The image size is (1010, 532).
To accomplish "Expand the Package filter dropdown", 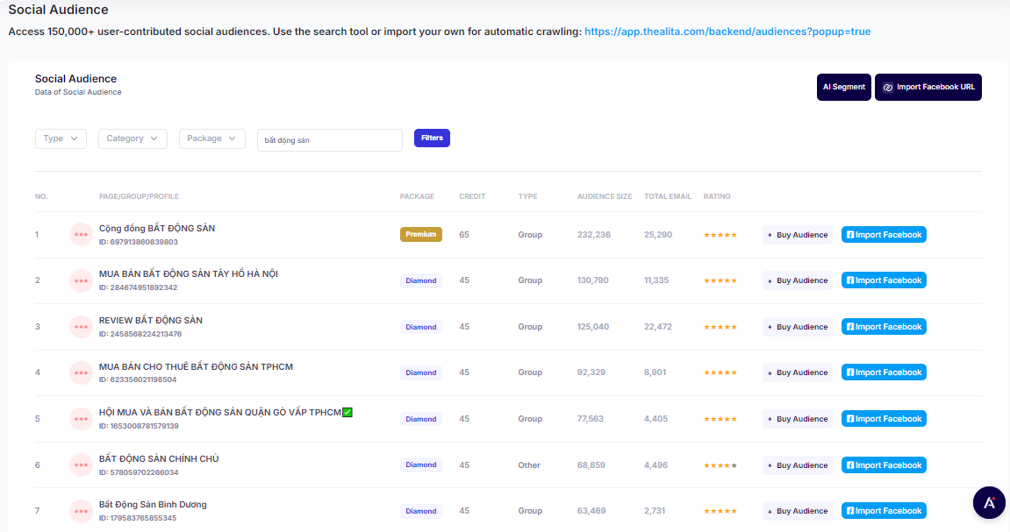I will 211,138.
